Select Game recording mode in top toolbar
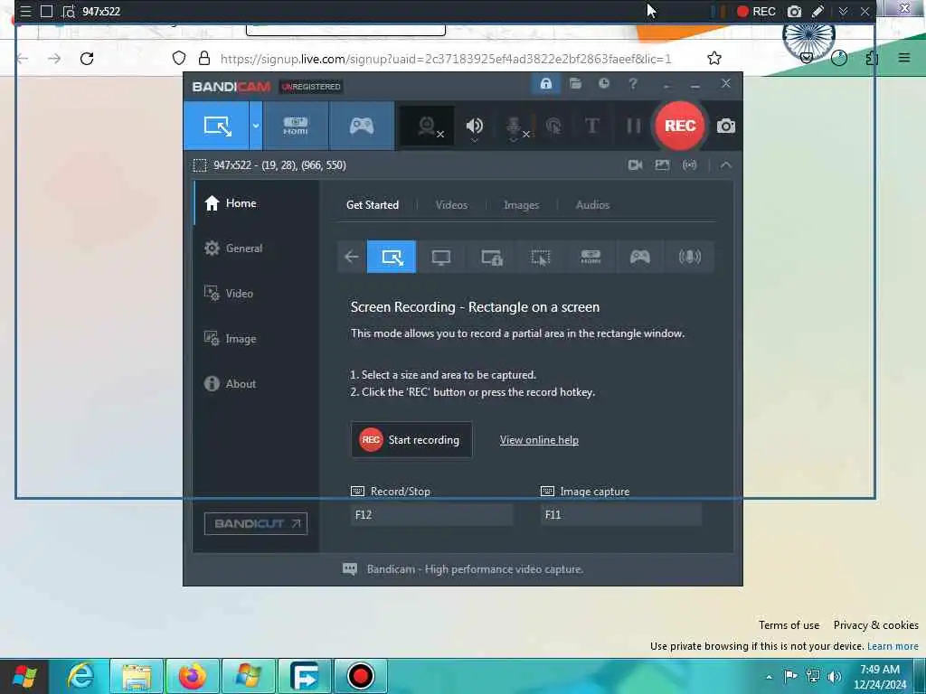 pyautogui.click(x=362, y=126)
